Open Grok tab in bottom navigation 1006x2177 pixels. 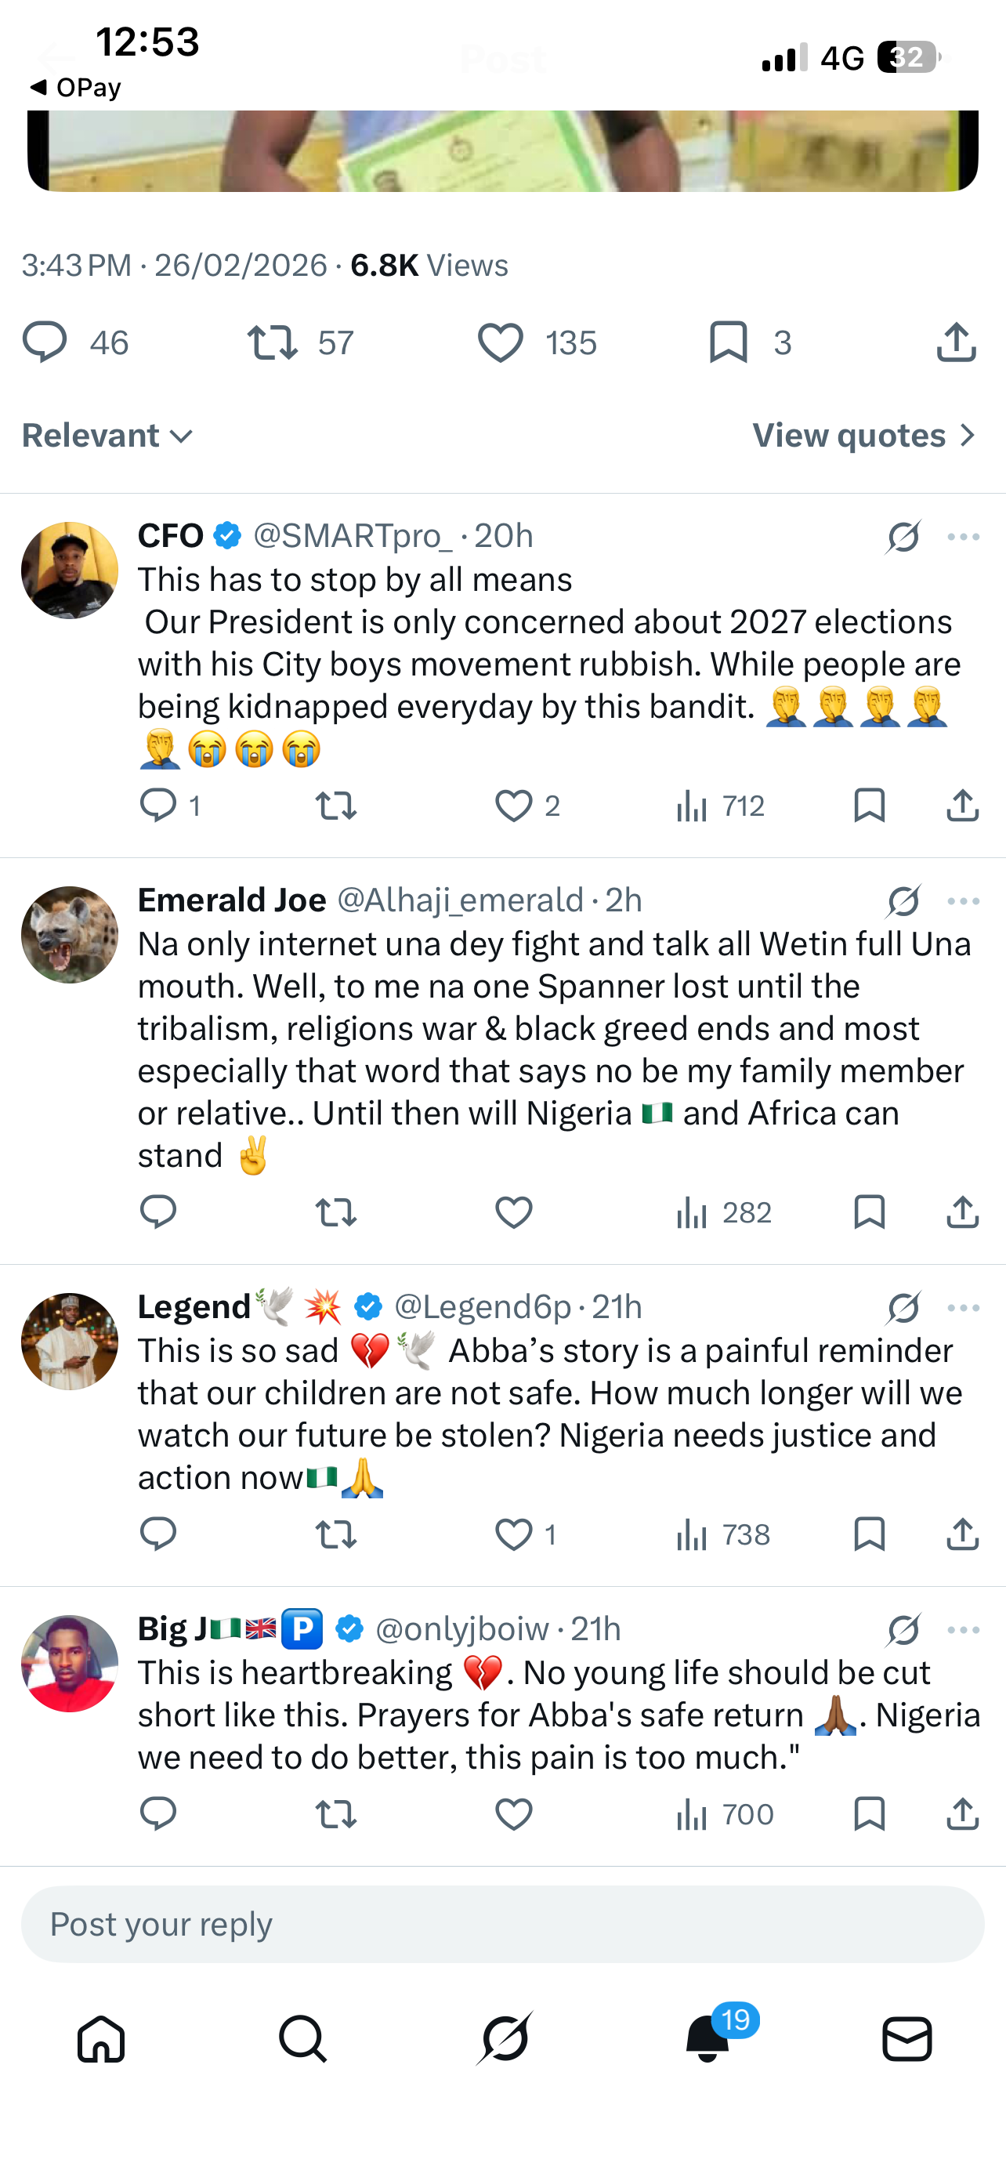(x=504, y=2038)
